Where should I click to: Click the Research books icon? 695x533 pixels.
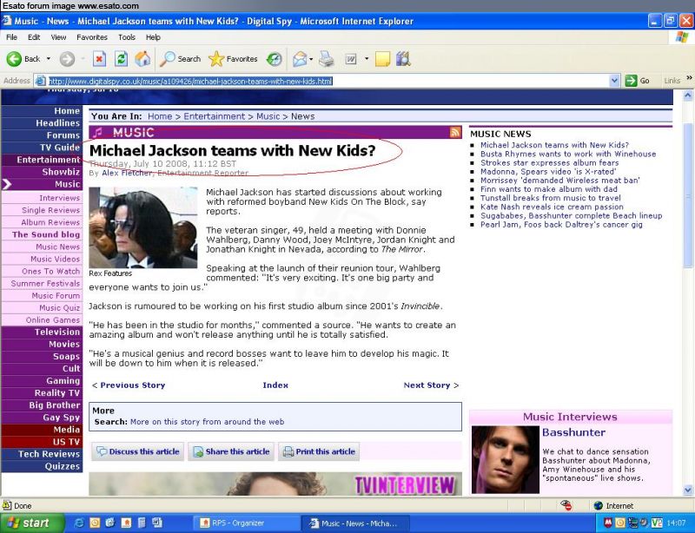tap(403, 58)
